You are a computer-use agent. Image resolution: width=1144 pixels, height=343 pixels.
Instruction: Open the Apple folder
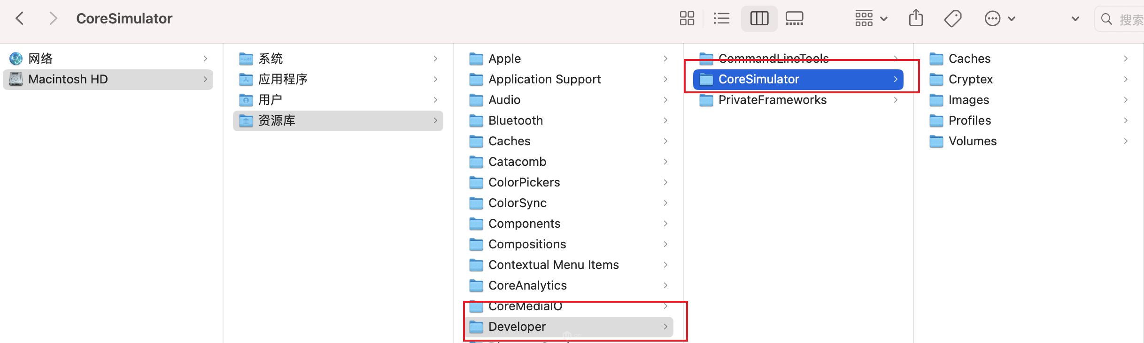pyautogui.click(x=568, y=59)
